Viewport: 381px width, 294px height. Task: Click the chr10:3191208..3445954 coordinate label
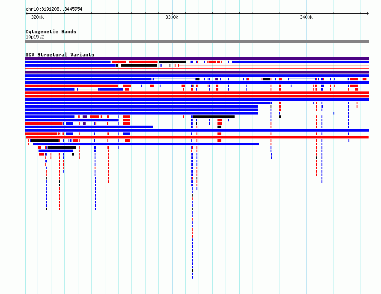pos(54,9)
